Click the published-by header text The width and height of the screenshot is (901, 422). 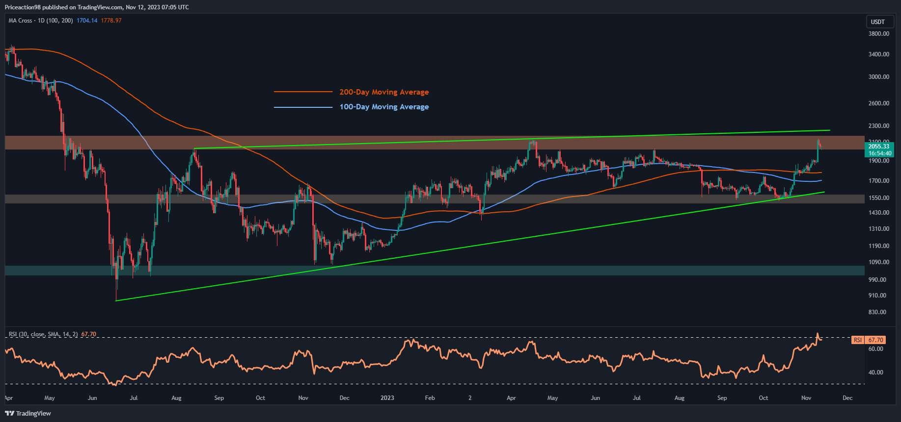pyautogui.click(x=97, y=7)
